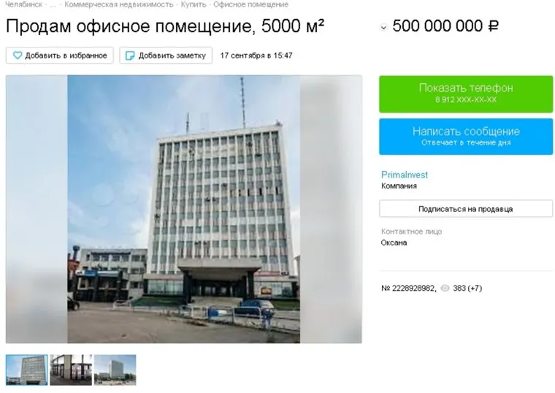Screen dimensions: 555x393
Task: Select Купить breadcrumb link
Action: 194,4
